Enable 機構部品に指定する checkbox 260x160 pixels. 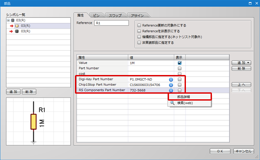tap(139, 37)
